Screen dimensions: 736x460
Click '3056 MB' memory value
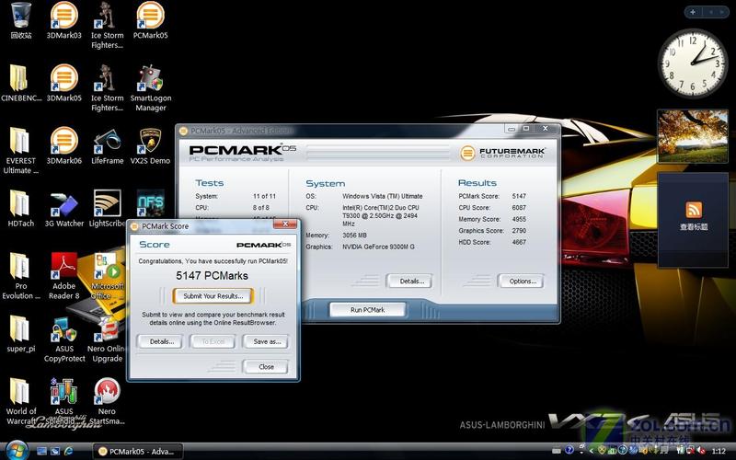click(354, 236)
